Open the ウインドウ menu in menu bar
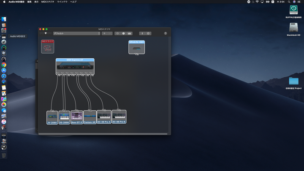Image resolution: width=304 pixels, height=171 pixels. [x=62, y=2]
